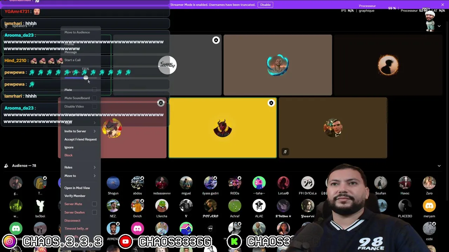Select Open in Mod View

tap(77, 188)
